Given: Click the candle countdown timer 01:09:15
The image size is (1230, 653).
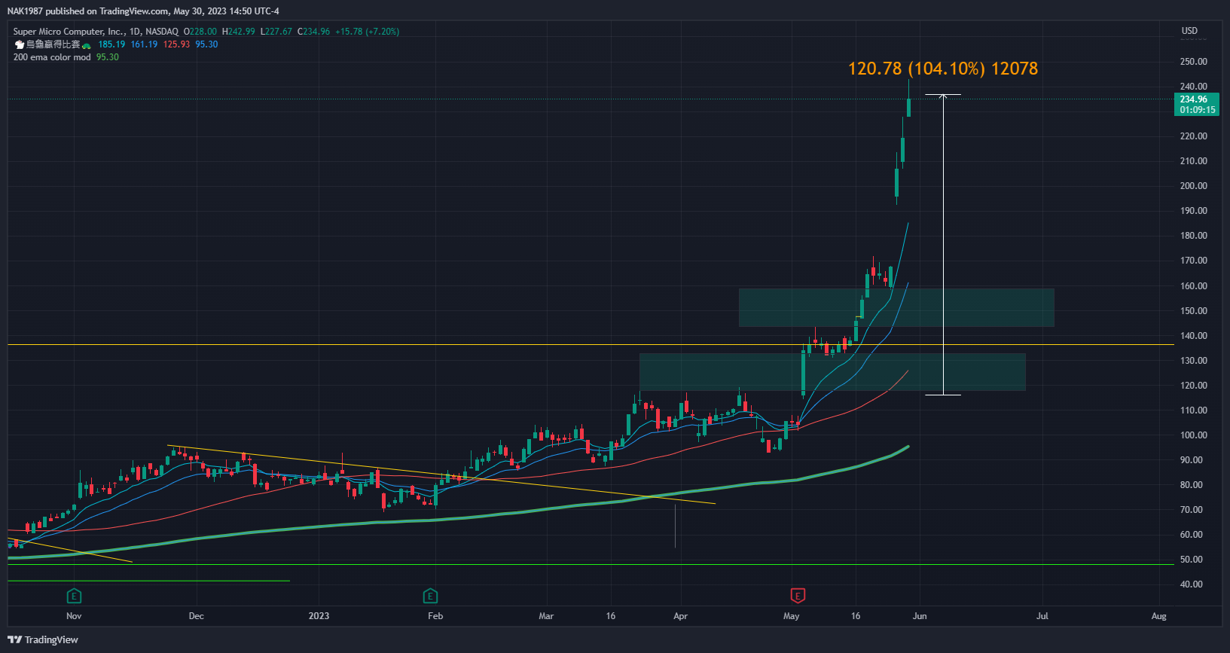Looking at the screenshot, I should (1197, 110).
